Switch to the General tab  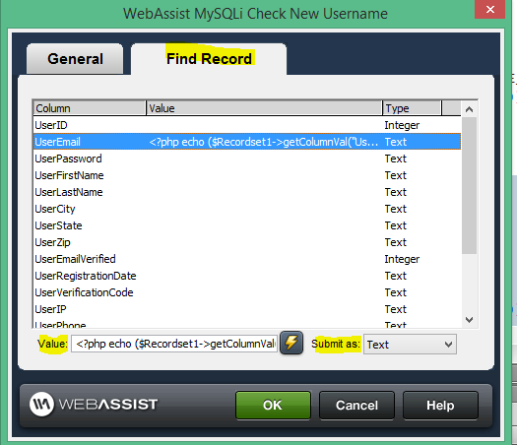75,59
